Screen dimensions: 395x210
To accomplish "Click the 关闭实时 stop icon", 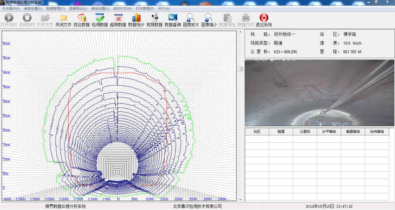I will (27, 18).
